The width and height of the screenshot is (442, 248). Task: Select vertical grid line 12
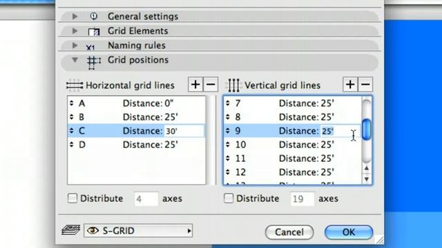coord(293,172)
